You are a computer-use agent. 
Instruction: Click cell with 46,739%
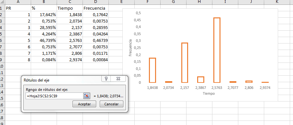tap(44, 41)
